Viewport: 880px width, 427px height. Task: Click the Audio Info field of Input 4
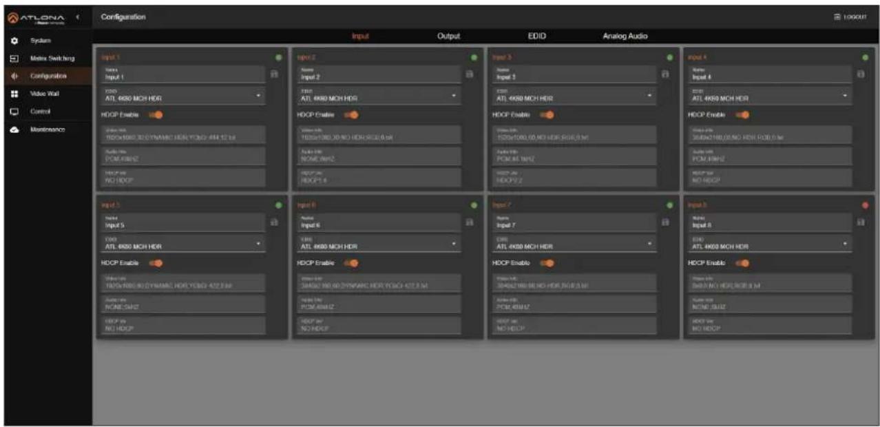coord(769,156)
